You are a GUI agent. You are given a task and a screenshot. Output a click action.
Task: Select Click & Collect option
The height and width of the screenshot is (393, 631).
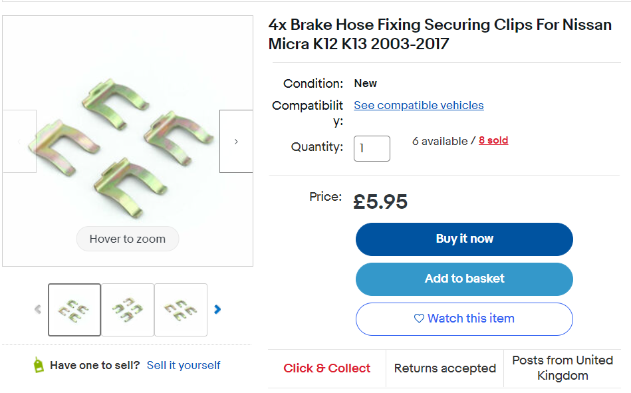coord(326,368)
